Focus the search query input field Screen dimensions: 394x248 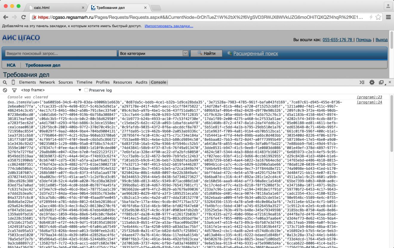click(x=61, y=53)
